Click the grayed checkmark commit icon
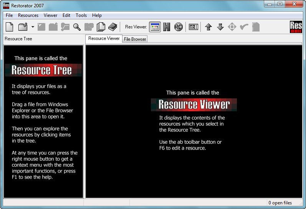Viewport: 306px width, 209px height. pos(244,27)
